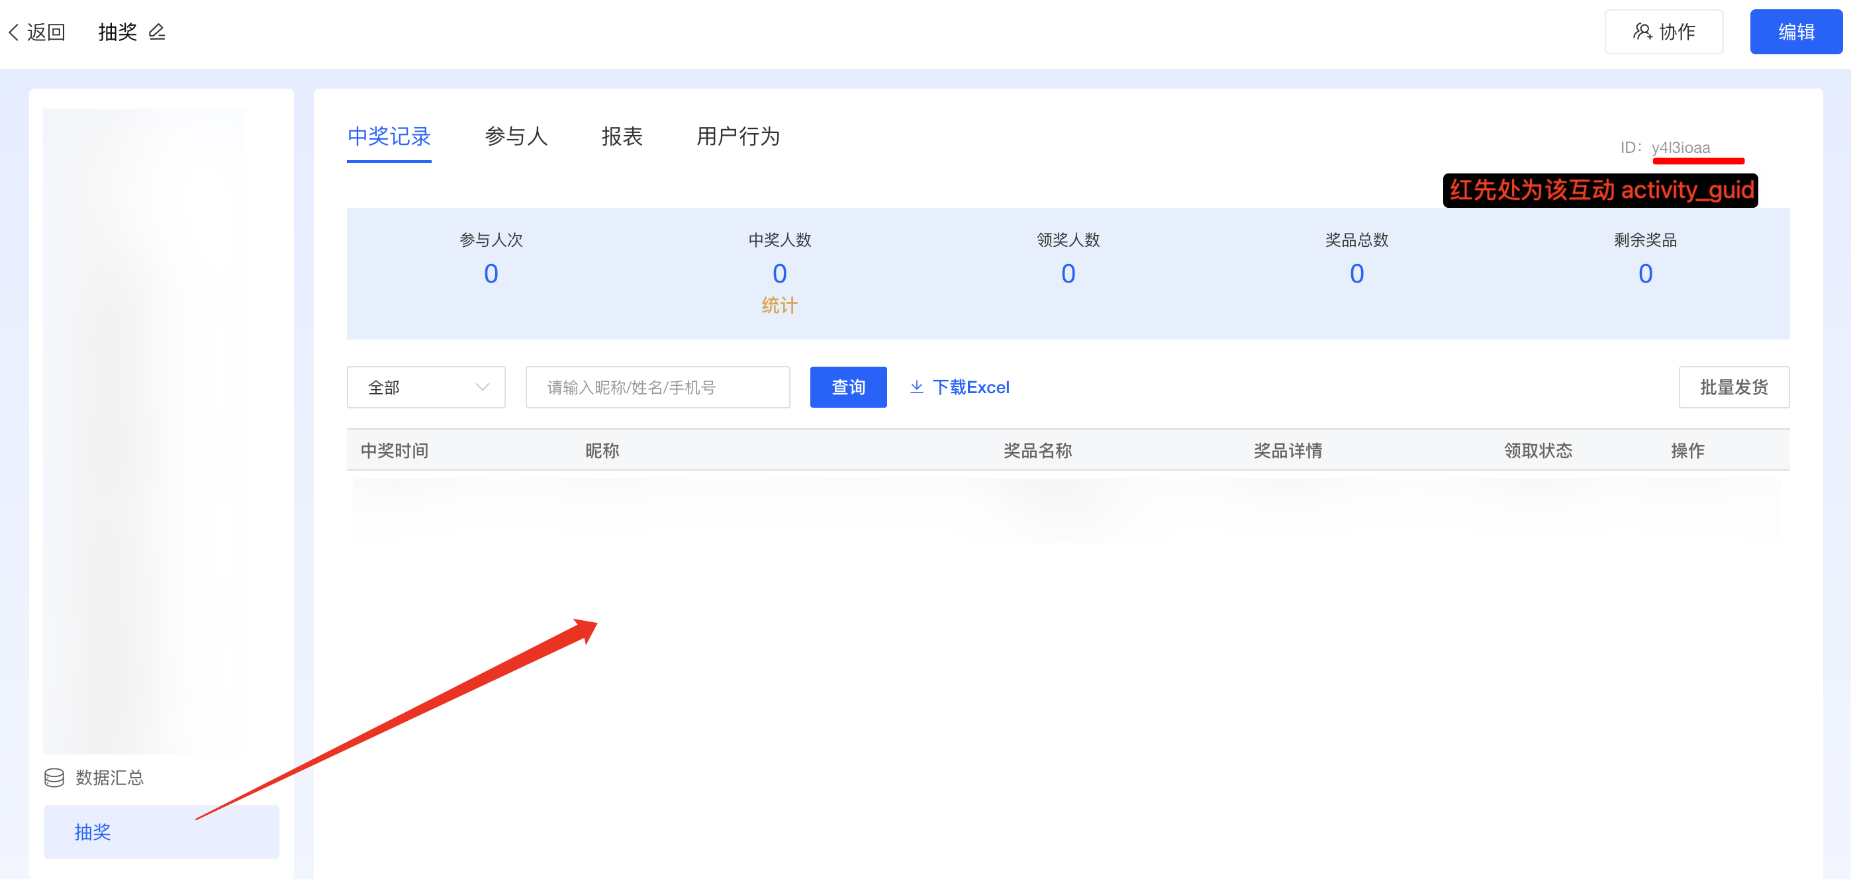
Task: Click the back chevron arrow icon
Action: coord(14,32)
